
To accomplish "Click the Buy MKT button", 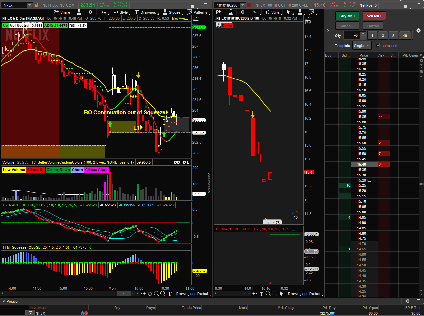I will (x=347, y=16).
